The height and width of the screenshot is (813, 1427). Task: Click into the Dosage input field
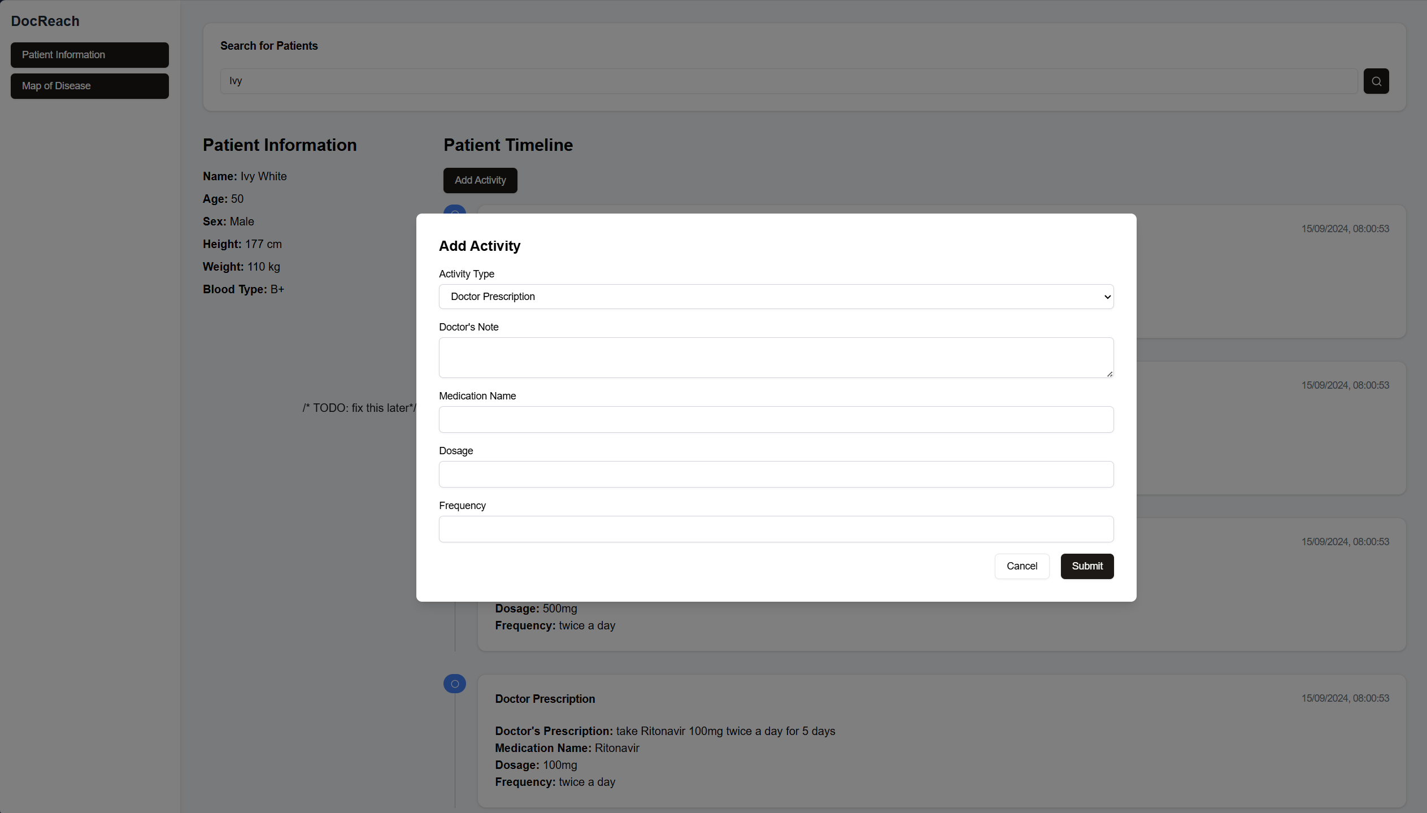[775, 474]
